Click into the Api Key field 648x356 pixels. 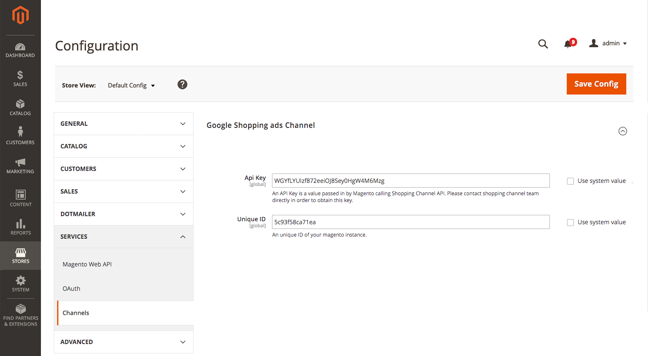tap(411, 181)
